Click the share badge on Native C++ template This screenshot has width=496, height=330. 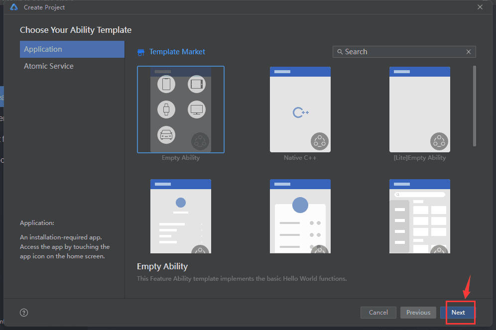point(320,141)
